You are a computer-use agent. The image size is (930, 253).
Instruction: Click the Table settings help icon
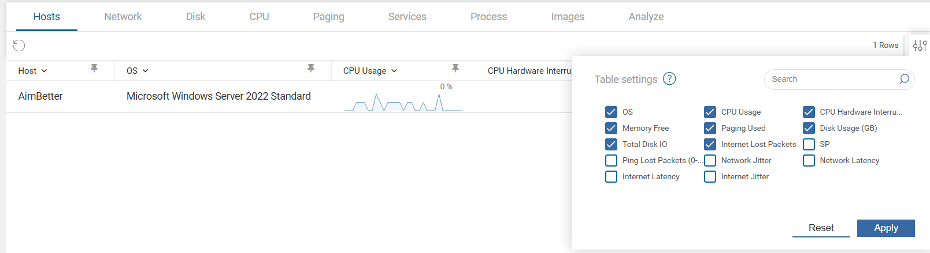coord(669,79)
